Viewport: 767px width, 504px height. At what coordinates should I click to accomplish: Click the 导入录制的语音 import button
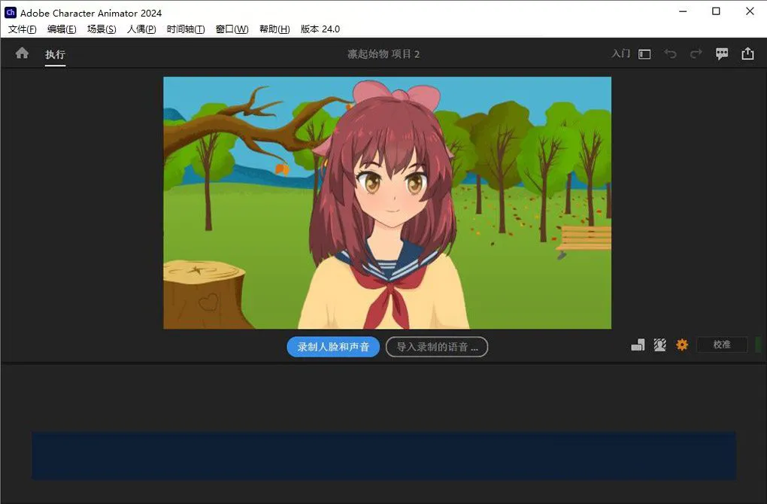437,347
